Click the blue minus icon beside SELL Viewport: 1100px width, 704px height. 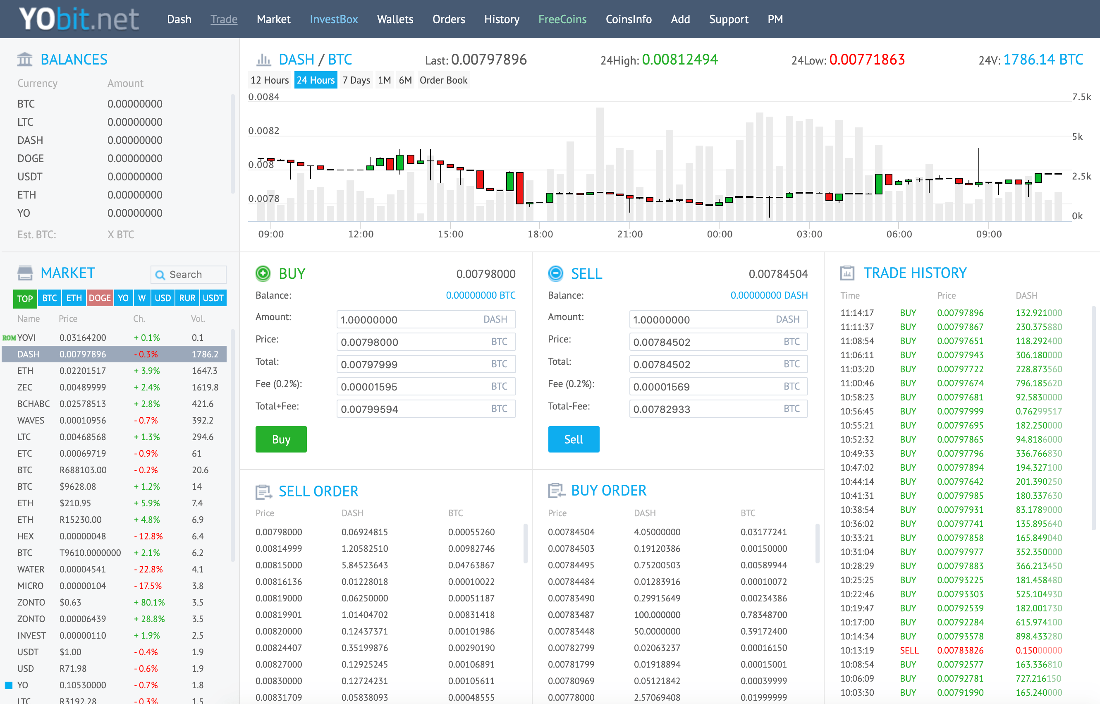tap(555, 273)
